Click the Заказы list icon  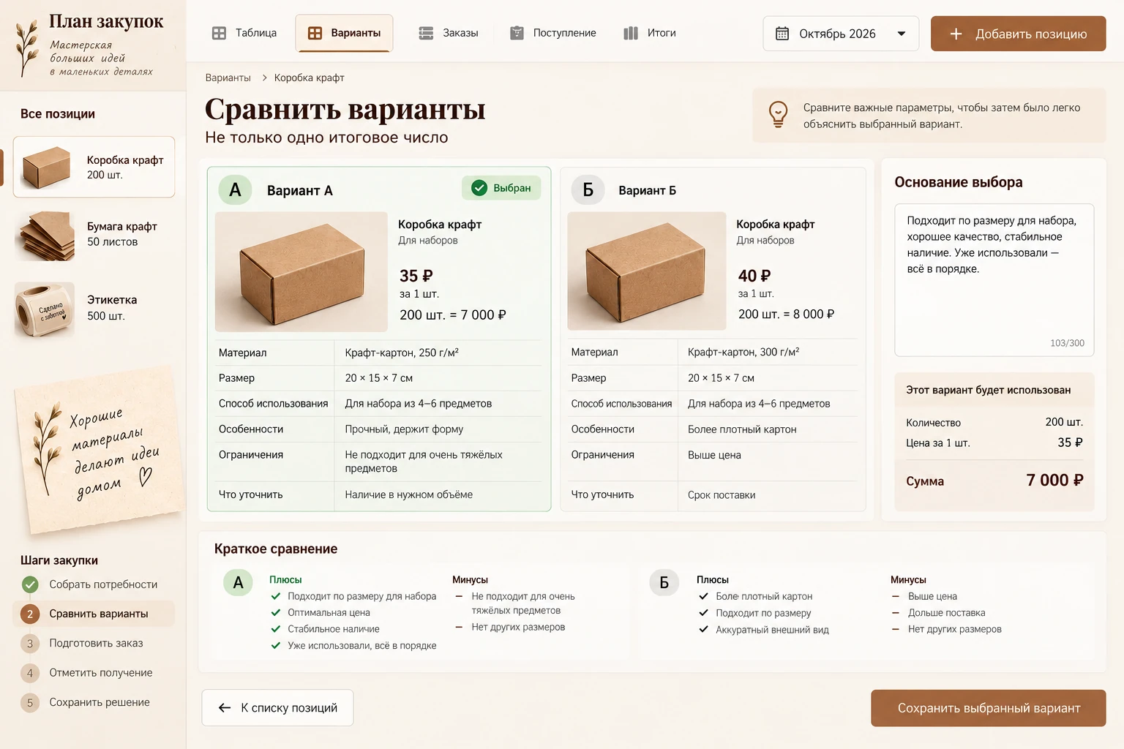(x=426, y=33)
